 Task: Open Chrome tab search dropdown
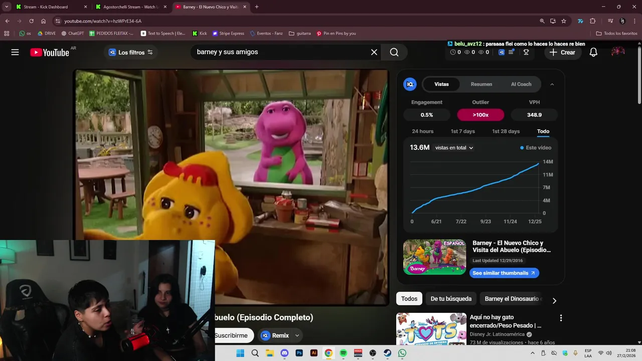(7, 7)
